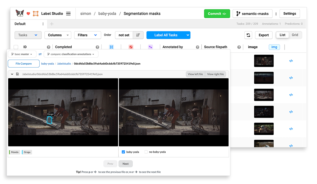This screenshot has width=317, height=184.
Task: Click the green Commit button
Action: [x=217, y=14]
